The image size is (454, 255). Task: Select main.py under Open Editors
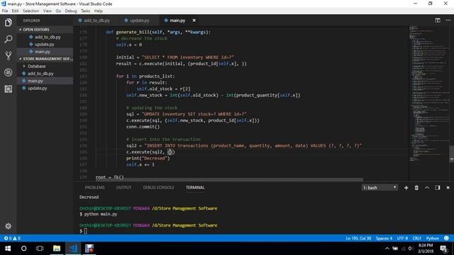point(45,52)
